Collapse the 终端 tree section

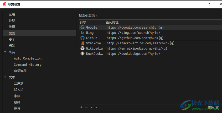click(x=5, y=52)
